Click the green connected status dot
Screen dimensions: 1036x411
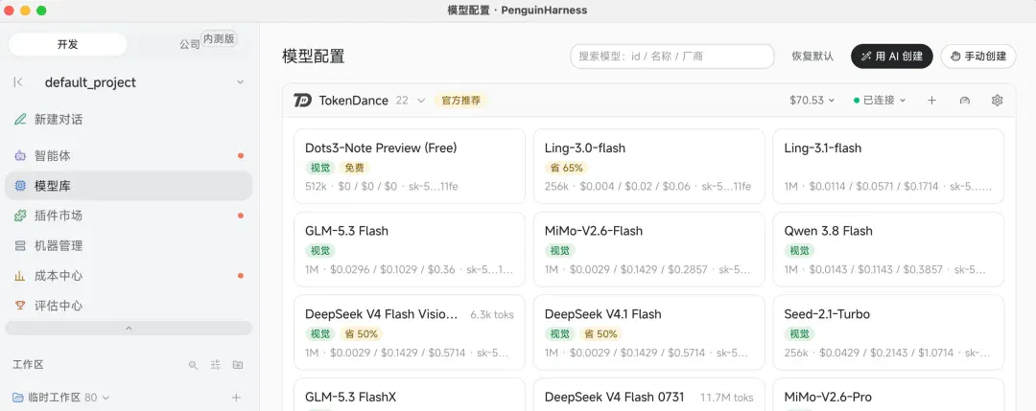tap(857, 101)
